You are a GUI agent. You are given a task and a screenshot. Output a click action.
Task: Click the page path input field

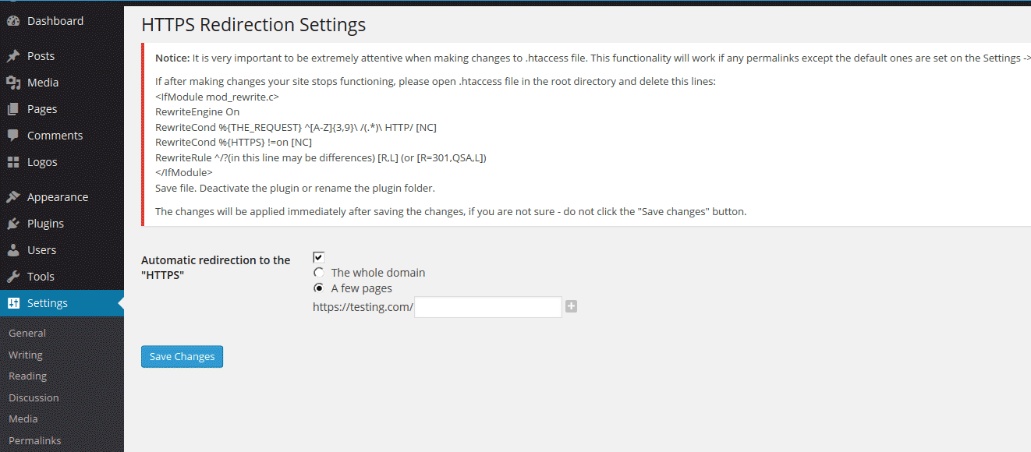coord(487,307)
